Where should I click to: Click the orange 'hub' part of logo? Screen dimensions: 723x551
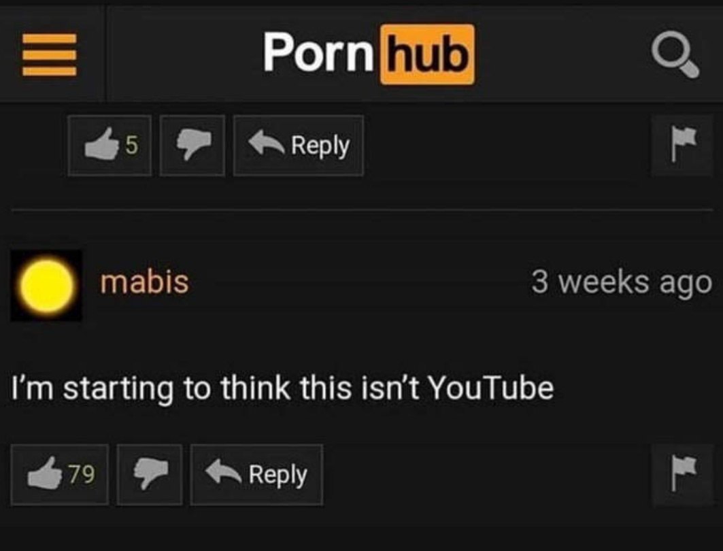427,54
